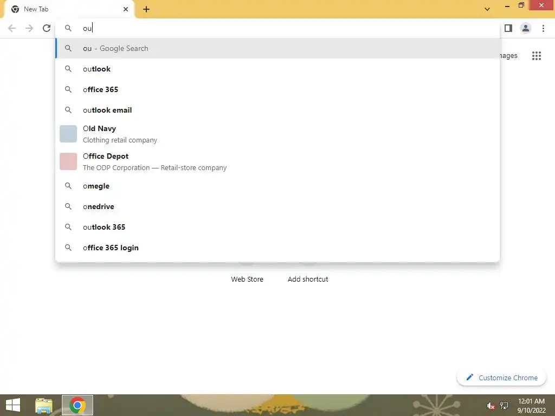555x416 pixels.
Task: Select the 'outlook' suggestion
Action: tap(278, 69)
